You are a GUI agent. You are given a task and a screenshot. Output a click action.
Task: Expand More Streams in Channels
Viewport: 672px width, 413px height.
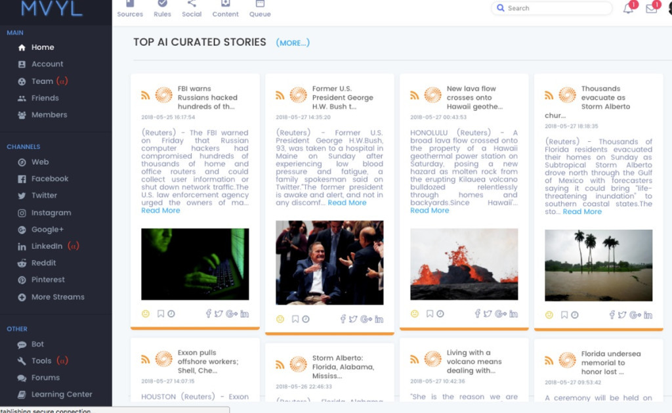coord(58,297)
